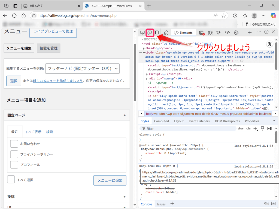This screenshot has height=209, width=279.
Task: Open the favorites list icon
Action: tap(245, 15)
